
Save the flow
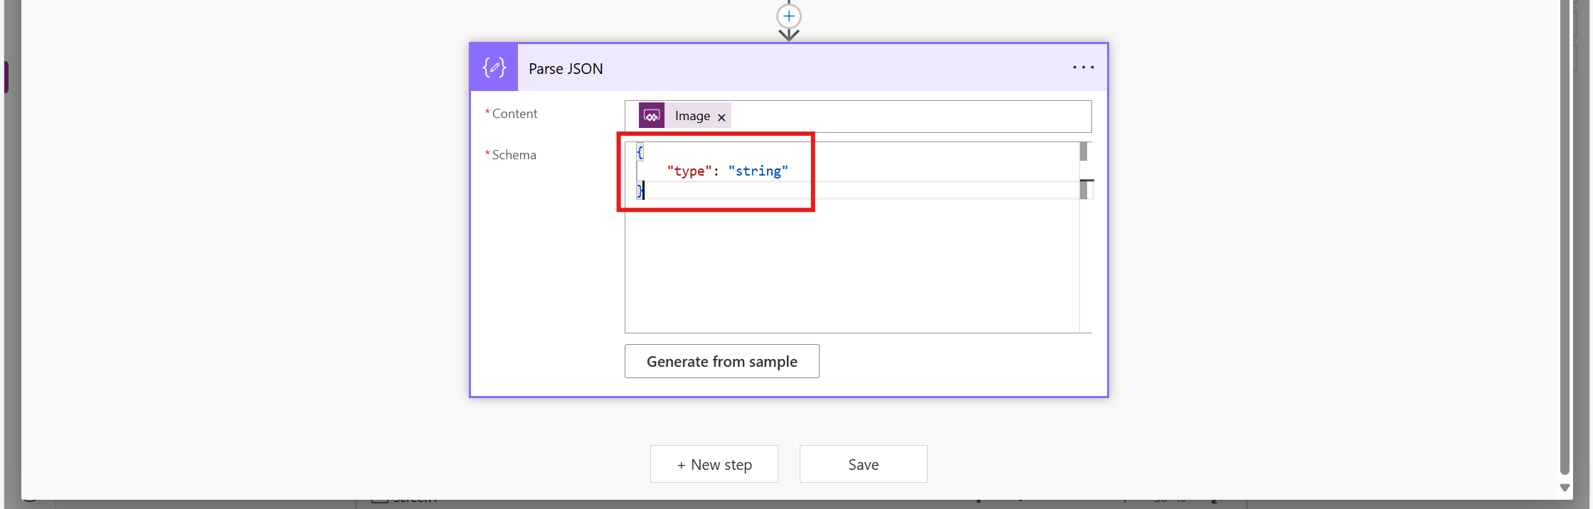(863, 464)
